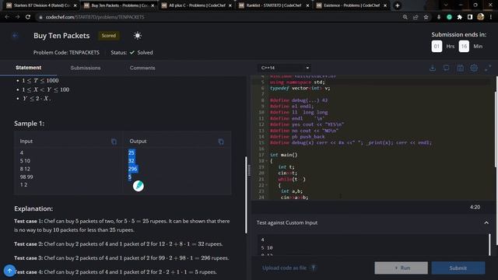Run the code
Screen dimensions: 498x280
[x=402, y=268]
